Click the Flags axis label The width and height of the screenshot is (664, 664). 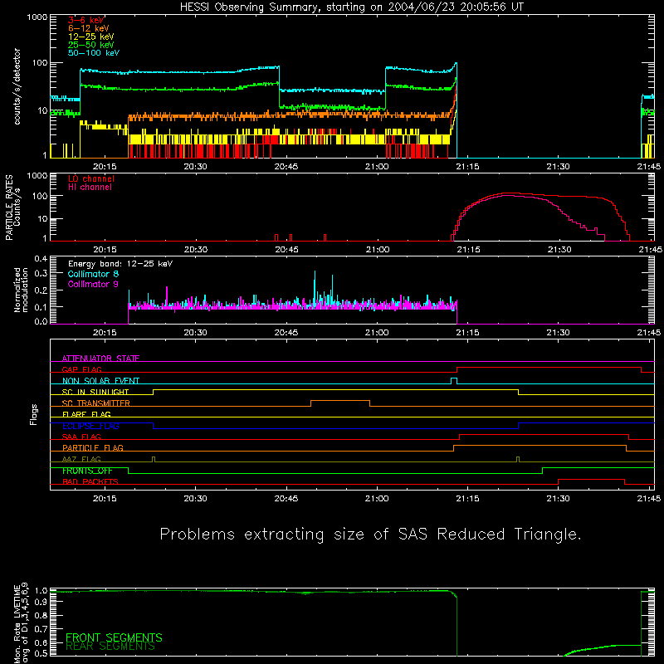pos(34,414)
